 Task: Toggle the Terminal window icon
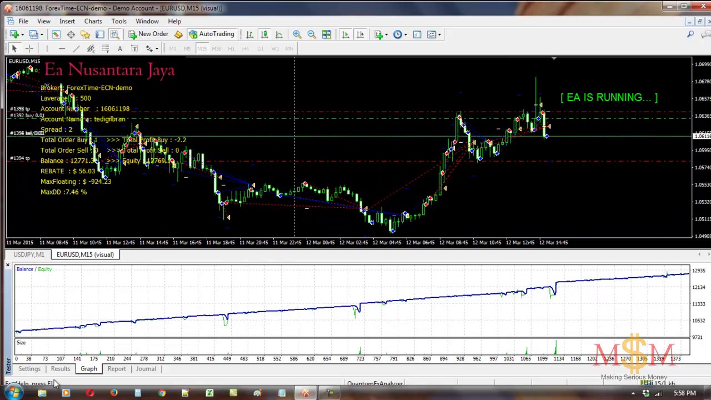[100, 34]
